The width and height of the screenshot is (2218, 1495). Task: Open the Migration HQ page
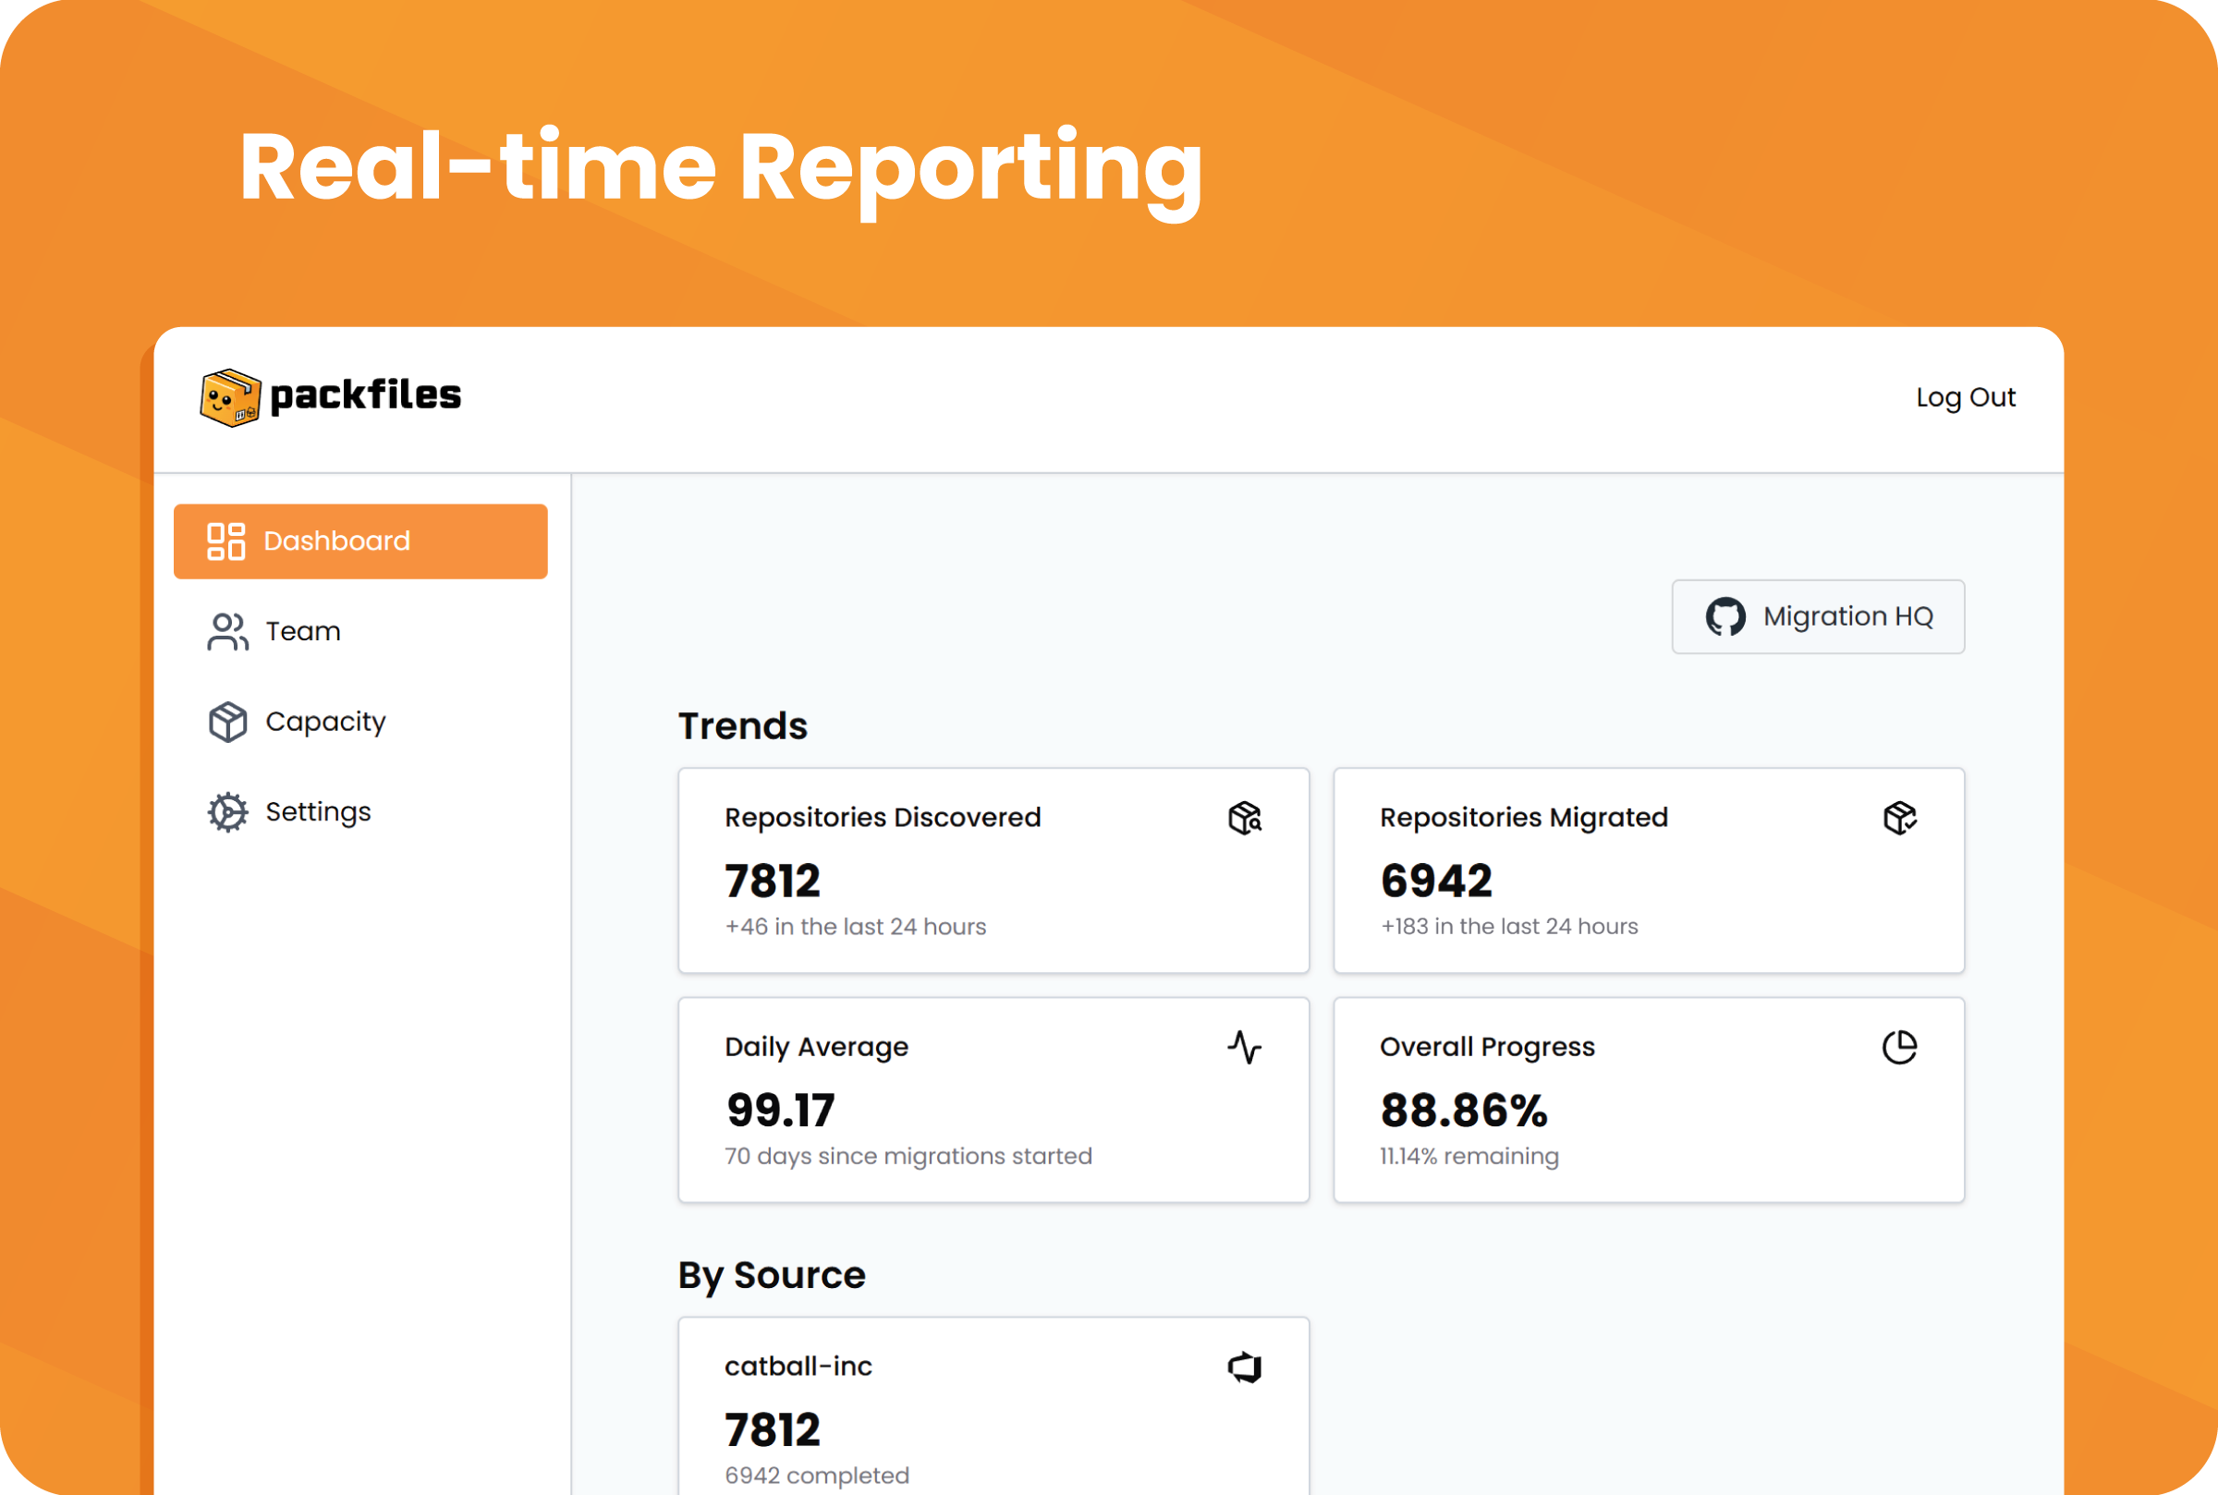coord(1817,616)
